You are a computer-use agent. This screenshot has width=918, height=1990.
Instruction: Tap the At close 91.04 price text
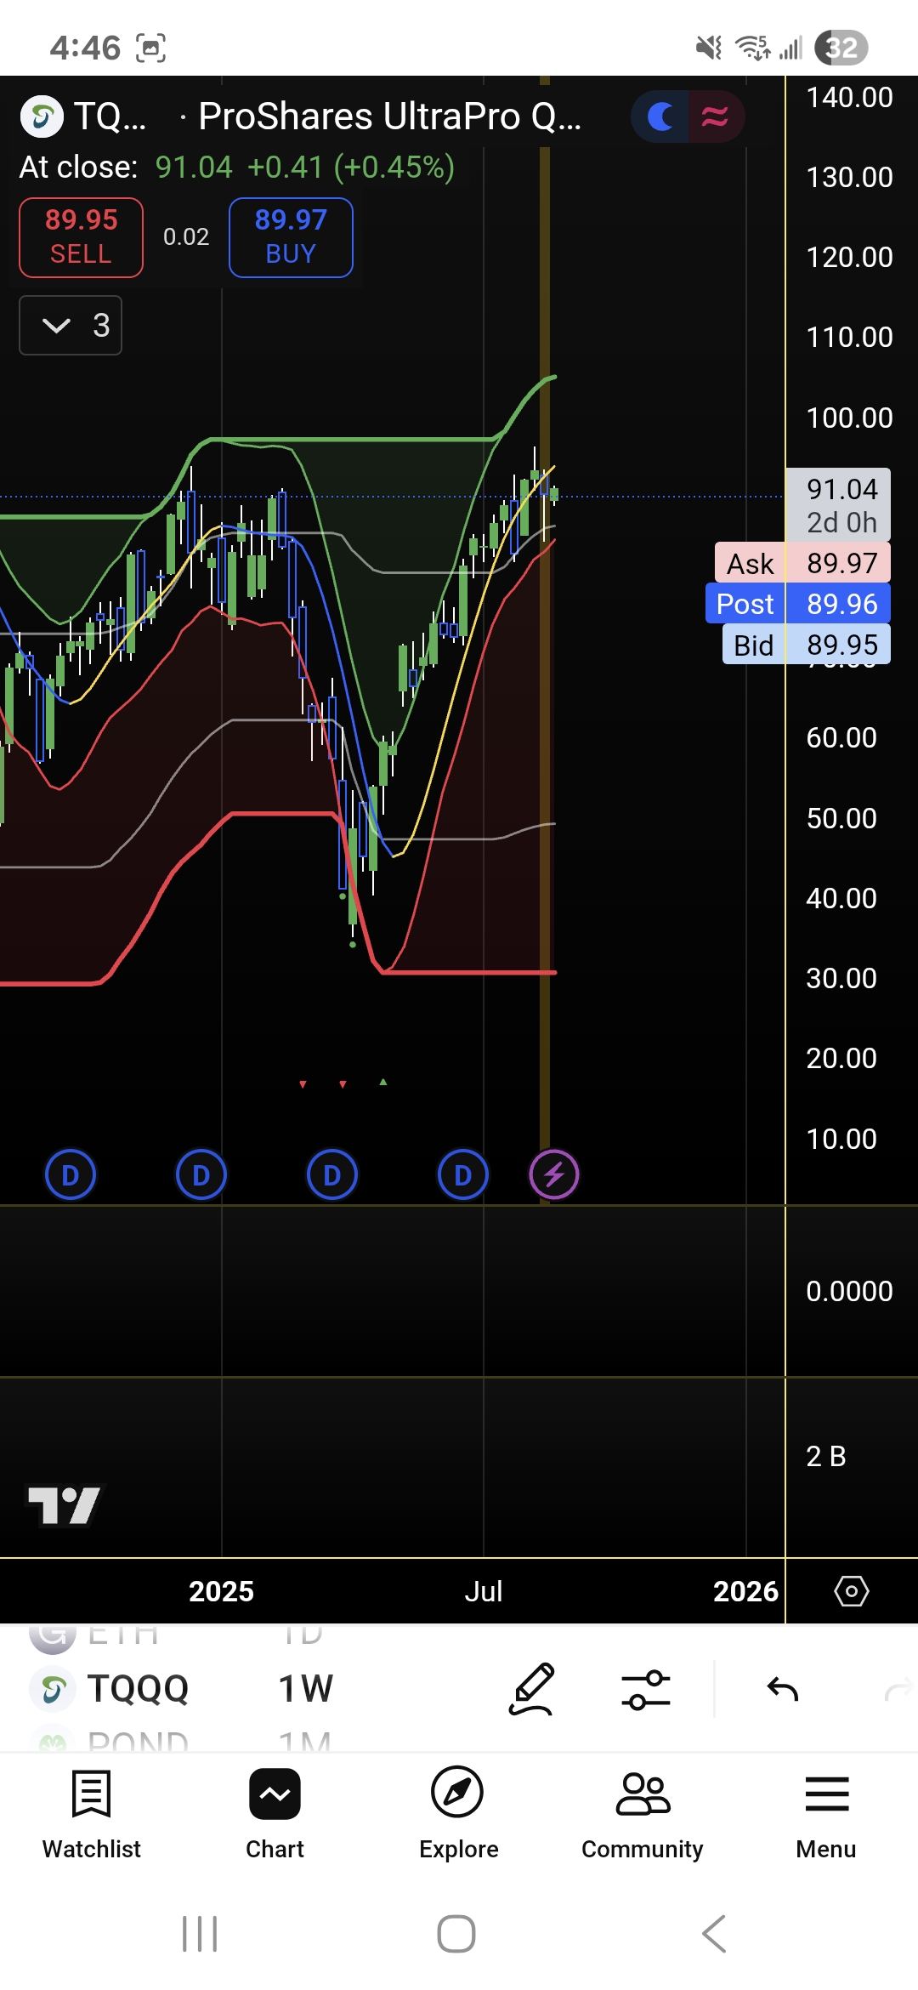tap(236, 168)
